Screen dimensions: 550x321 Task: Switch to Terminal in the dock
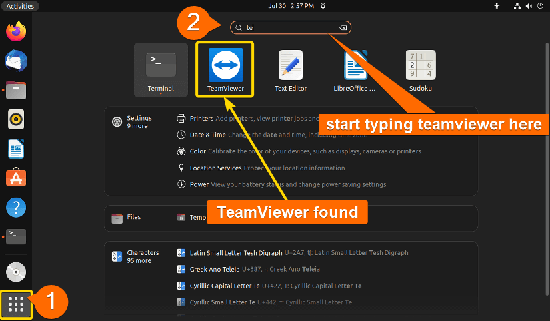[x=16, y=236]
